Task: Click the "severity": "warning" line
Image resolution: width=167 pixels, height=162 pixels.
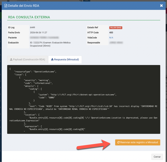Action: (37, 80)
